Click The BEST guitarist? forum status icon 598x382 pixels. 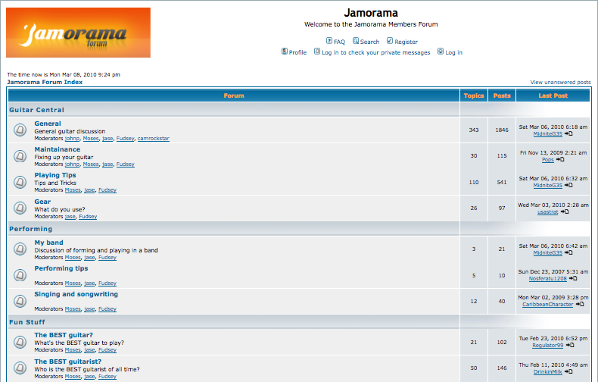[20, 368]
